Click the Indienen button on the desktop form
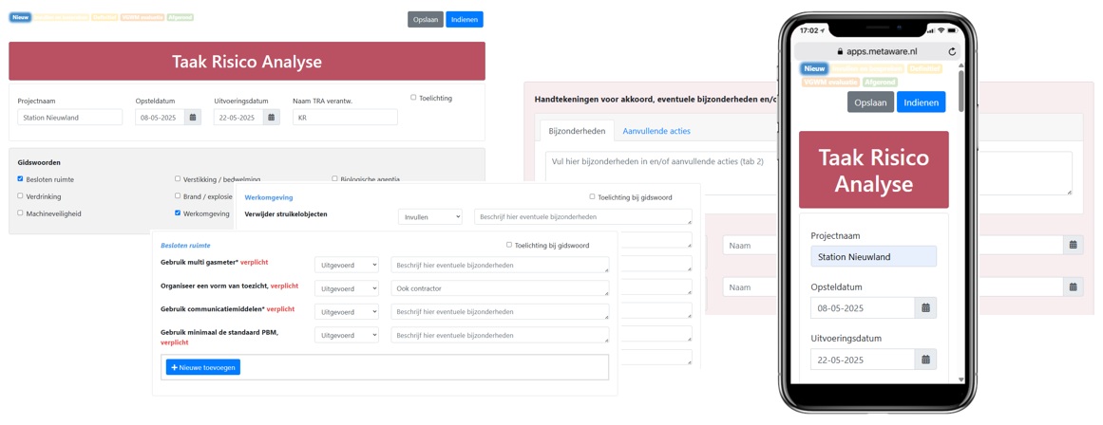 465,19
